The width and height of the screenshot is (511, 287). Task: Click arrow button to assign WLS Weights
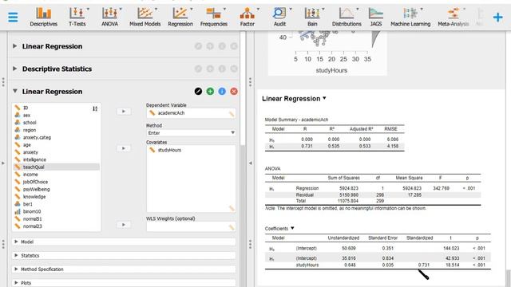pyautogui.click(x=124, y=225)
